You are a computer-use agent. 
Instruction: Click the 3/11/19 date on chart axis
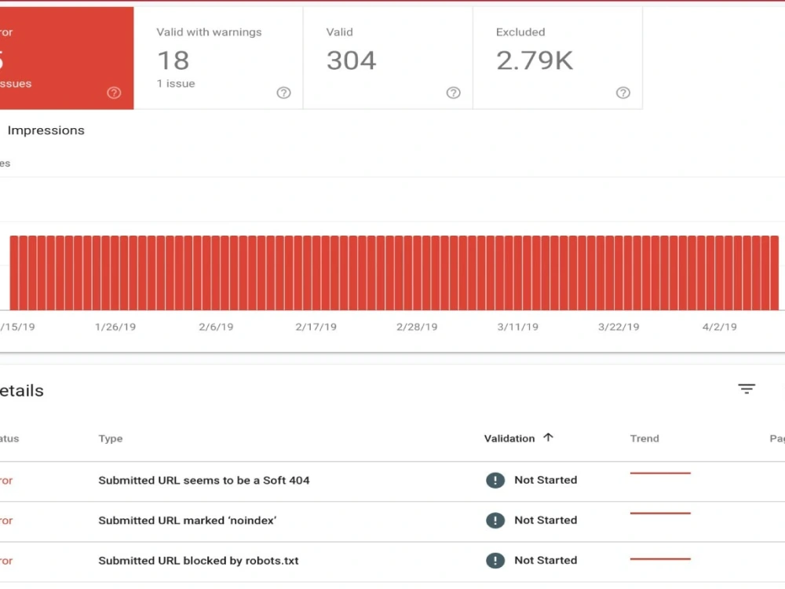[517, 327]
